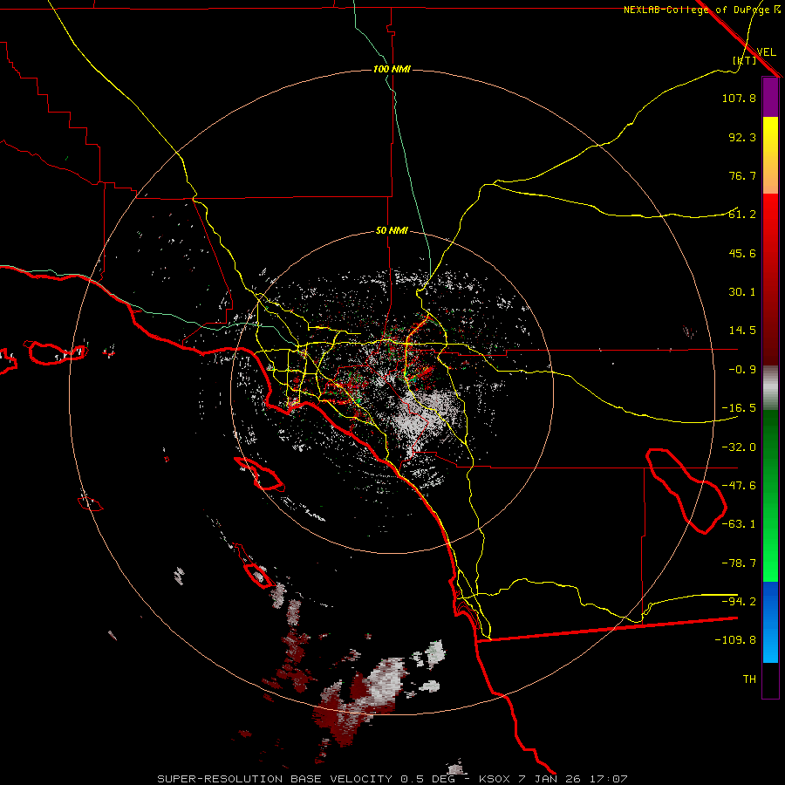Viewport: 785px width, 785px height.
Task: Click the -78.7 velocity scale value
Action: pos(739,563)
